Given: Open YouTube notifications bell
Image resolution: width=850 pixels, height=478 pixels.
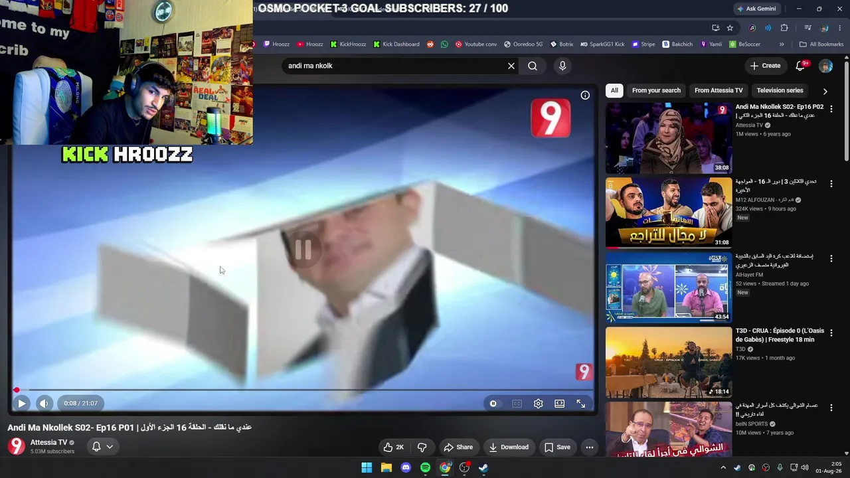Looking at the screenshot, I should (800, 66).
